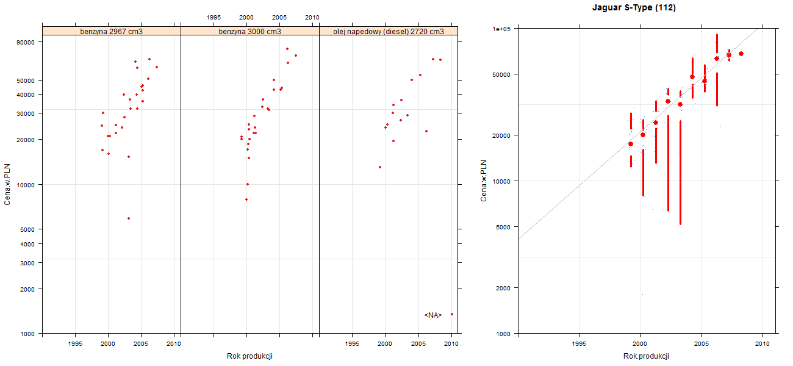Viewport: 793px width, 366px height.
Task: Click the "2010" year label under the Jaguar S-Type chart
Action: pyautogui.click(x=762, y=344)
